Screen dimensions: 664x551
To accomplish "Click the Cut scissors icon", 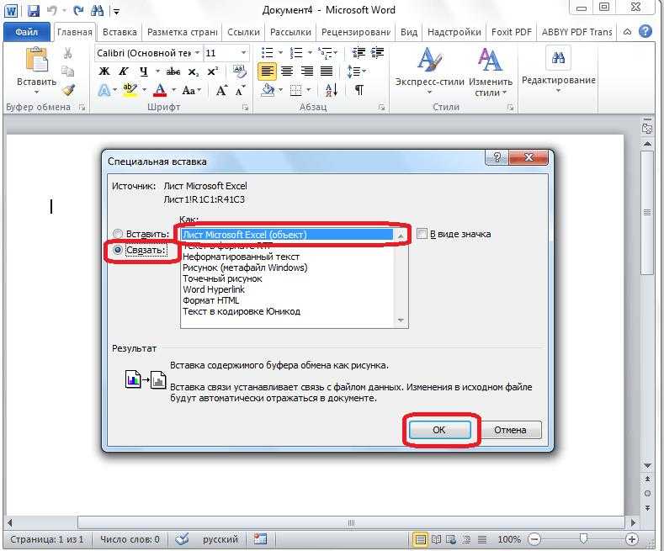I will pyautogui.click(x=67, y=53).
